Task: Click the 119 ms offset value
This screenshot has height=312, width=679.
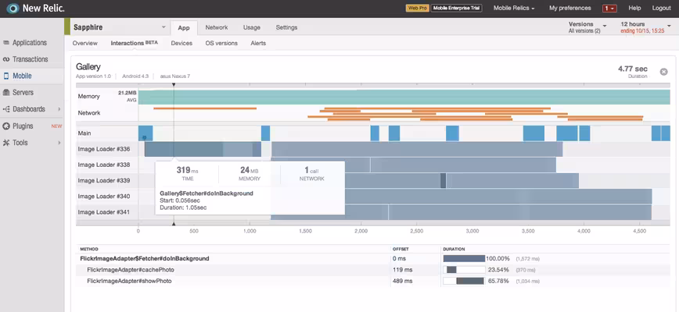Action: pyautogui.click(x=402, y=270)
